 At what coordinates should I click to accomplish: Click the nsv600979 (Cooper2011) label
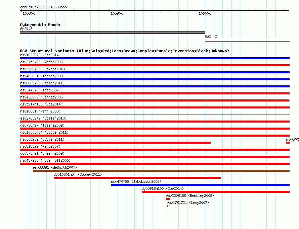pos(42,83)
